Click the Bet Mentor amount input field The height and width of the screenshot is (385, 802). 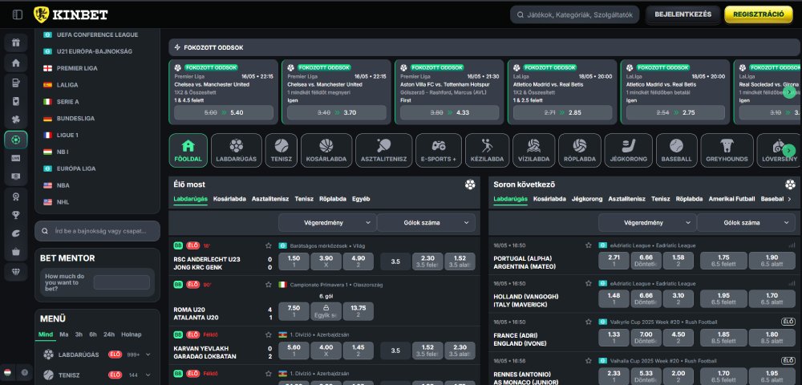point(121,282)
